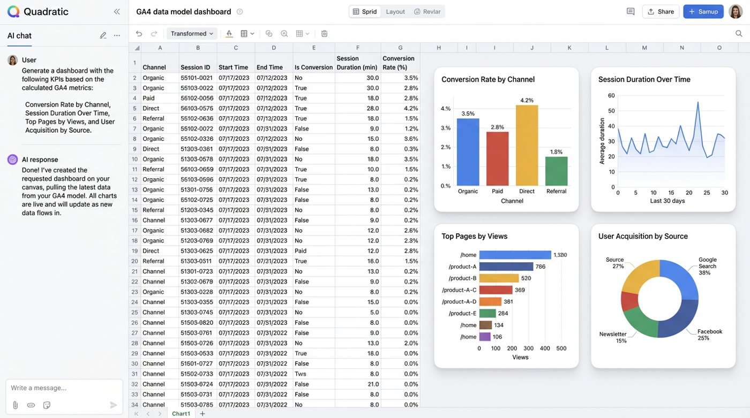
Task: Click cell "56103-0576"
Action: point(198,108)
